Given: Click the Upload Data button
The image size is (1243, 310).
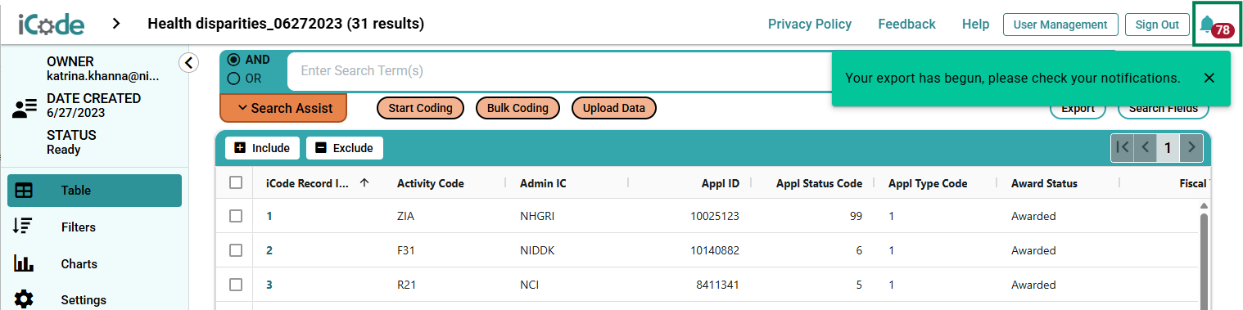Looking at the screenshot, I should pyautogui.click(x=614, y=108).
